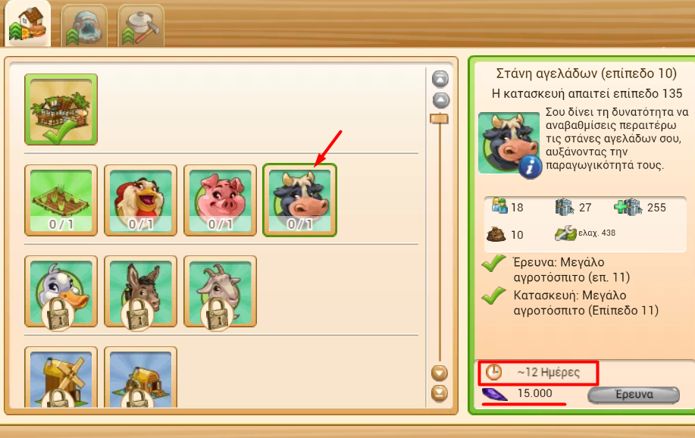Viewport: 695px width, 438px height.
Task: Click the blue info badge on cow portrait
Action: [530, 167]
